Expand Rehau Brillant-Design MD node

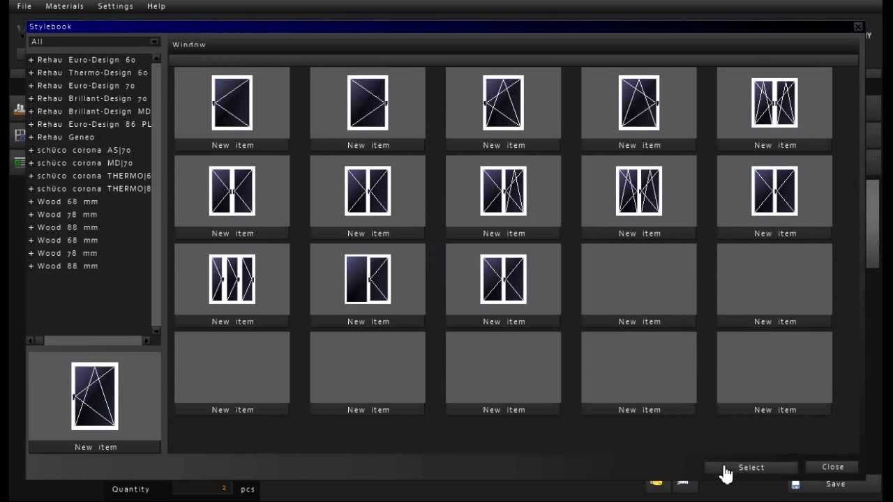click(31, 112)
